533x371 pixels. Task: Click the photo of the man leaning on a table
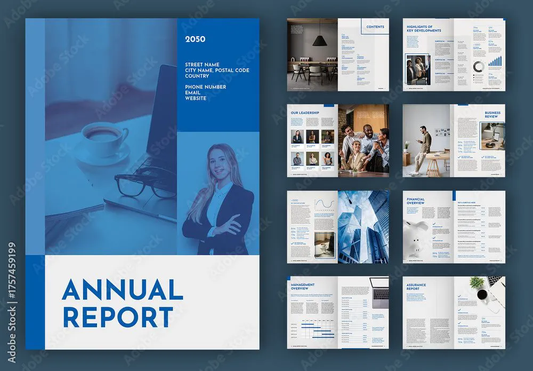click(426, 140)
